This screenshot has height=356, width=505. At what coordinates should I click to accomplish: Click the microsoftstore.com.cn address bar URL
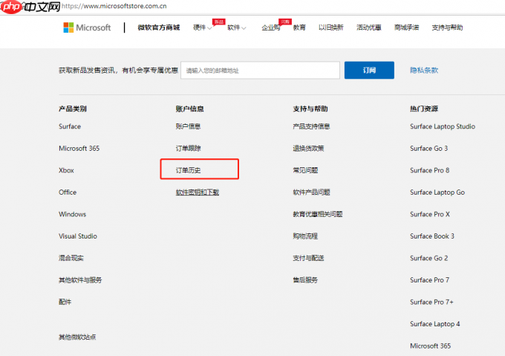pyautogui.click(x=114, y=6)
